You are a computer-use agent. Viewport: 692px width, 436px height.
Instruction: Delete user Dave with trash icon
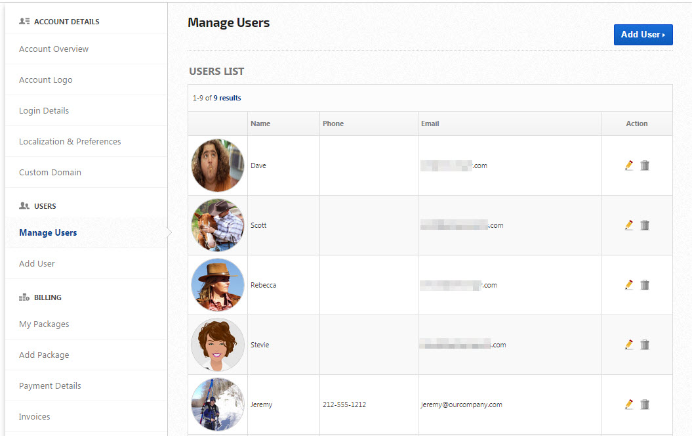[645, 165]
